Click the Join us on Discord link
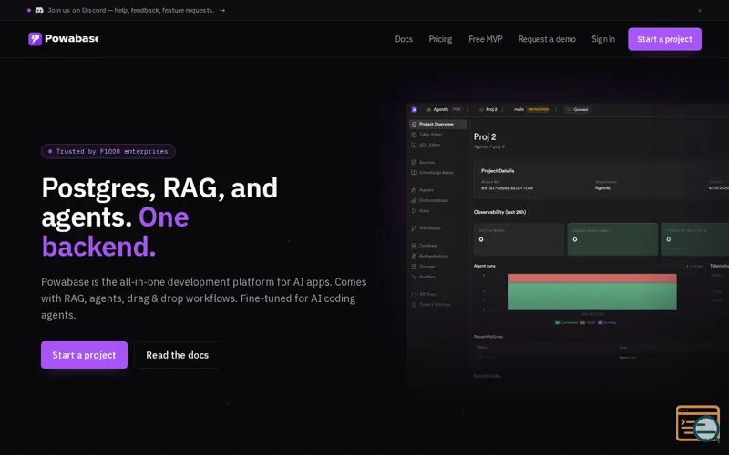The image size is (729, 455). (130, 10)
